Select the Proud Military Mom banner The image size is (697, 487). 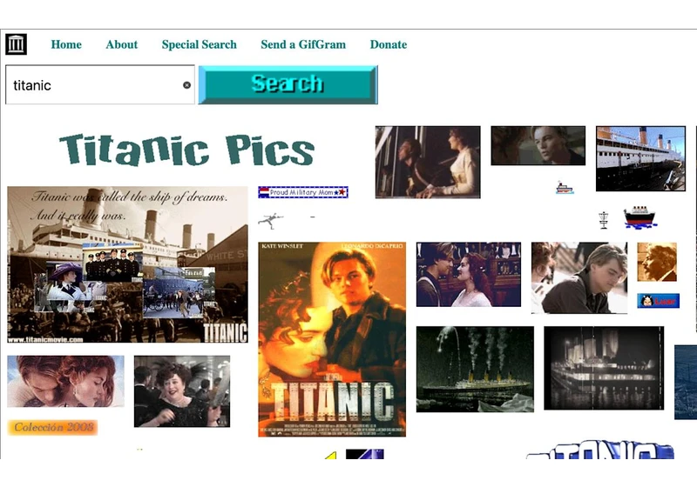pos(303,192)
